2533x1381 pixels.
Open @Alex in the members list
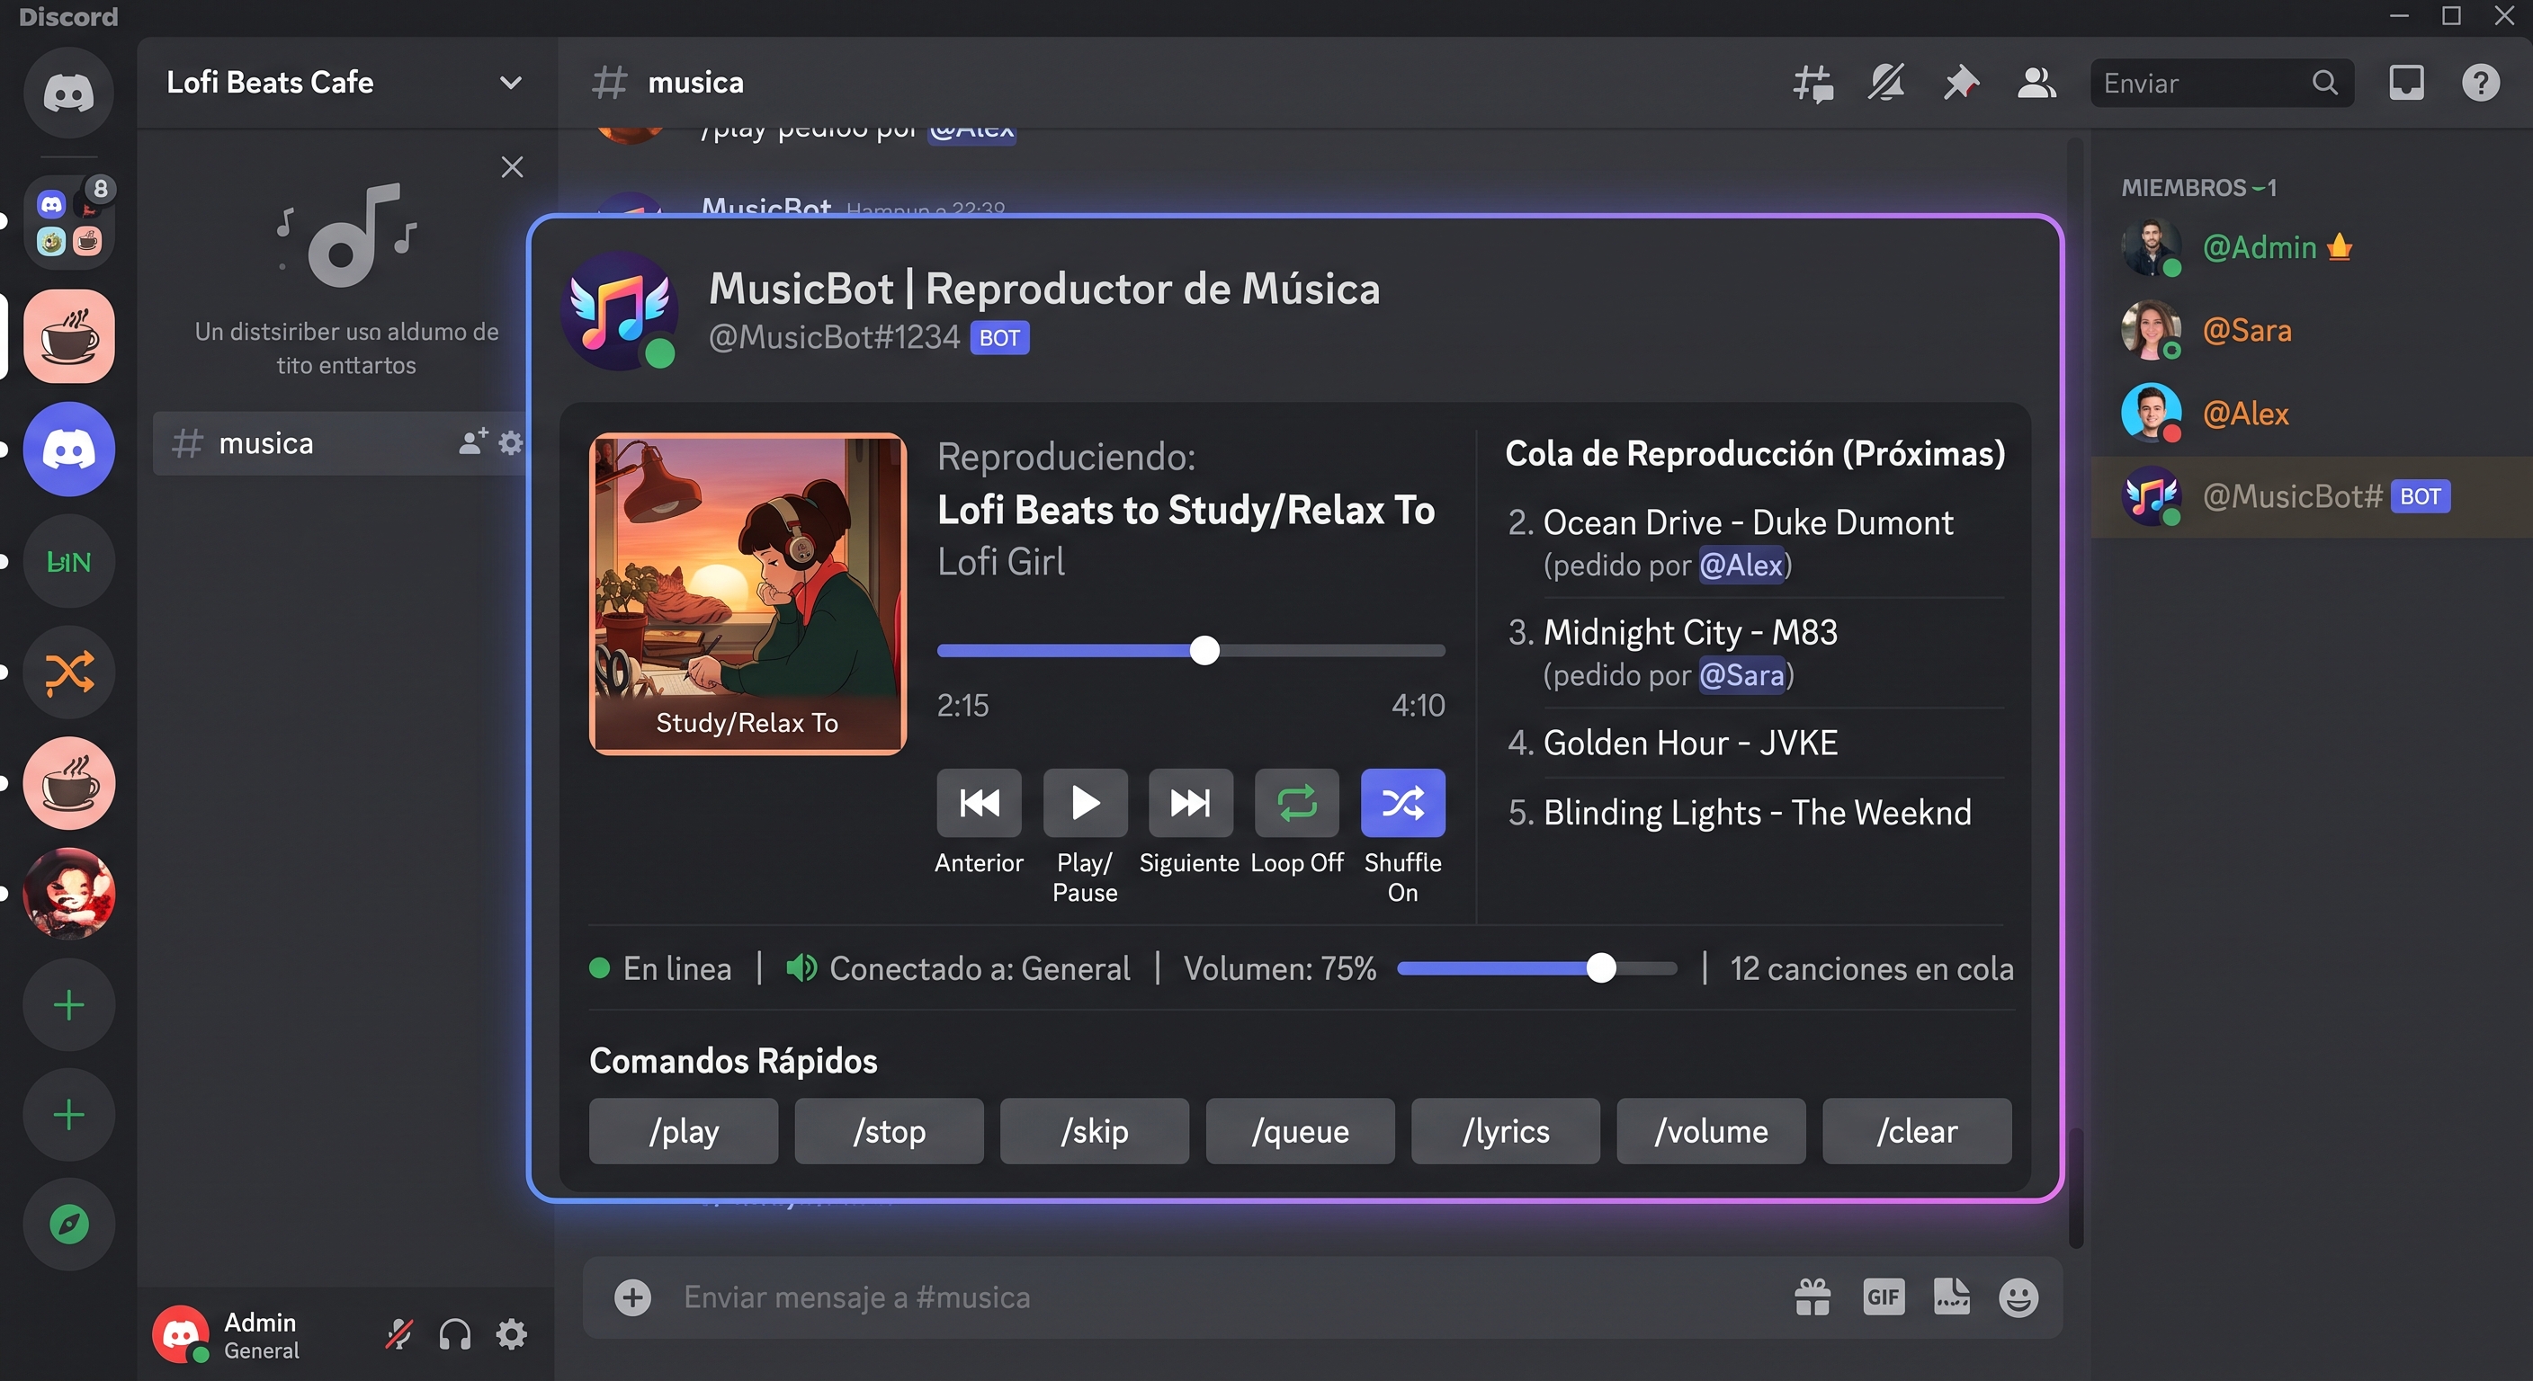click(x=2311, y=414)
